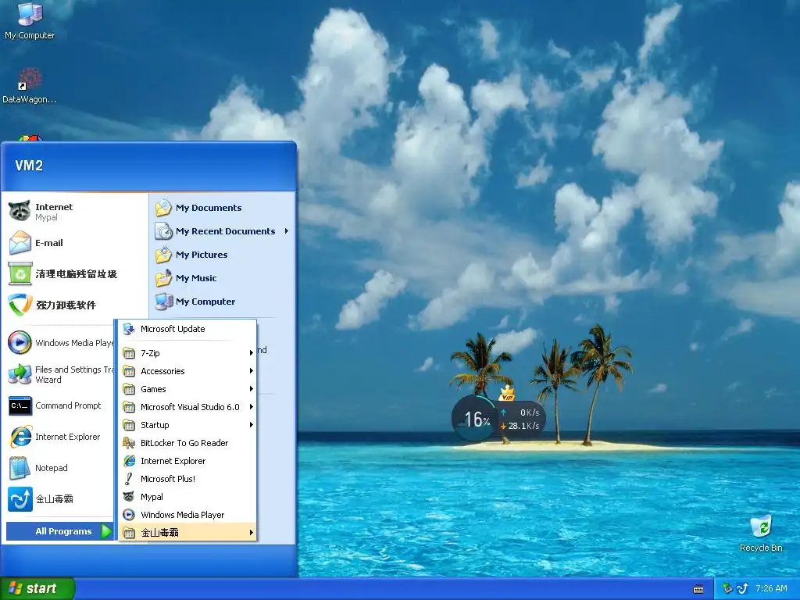Click All Programs green arrow

click(x=106, y=531)
